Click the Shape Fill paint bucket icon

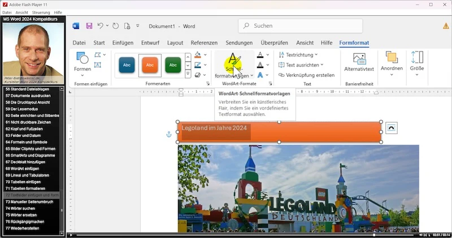pos(198,54)
